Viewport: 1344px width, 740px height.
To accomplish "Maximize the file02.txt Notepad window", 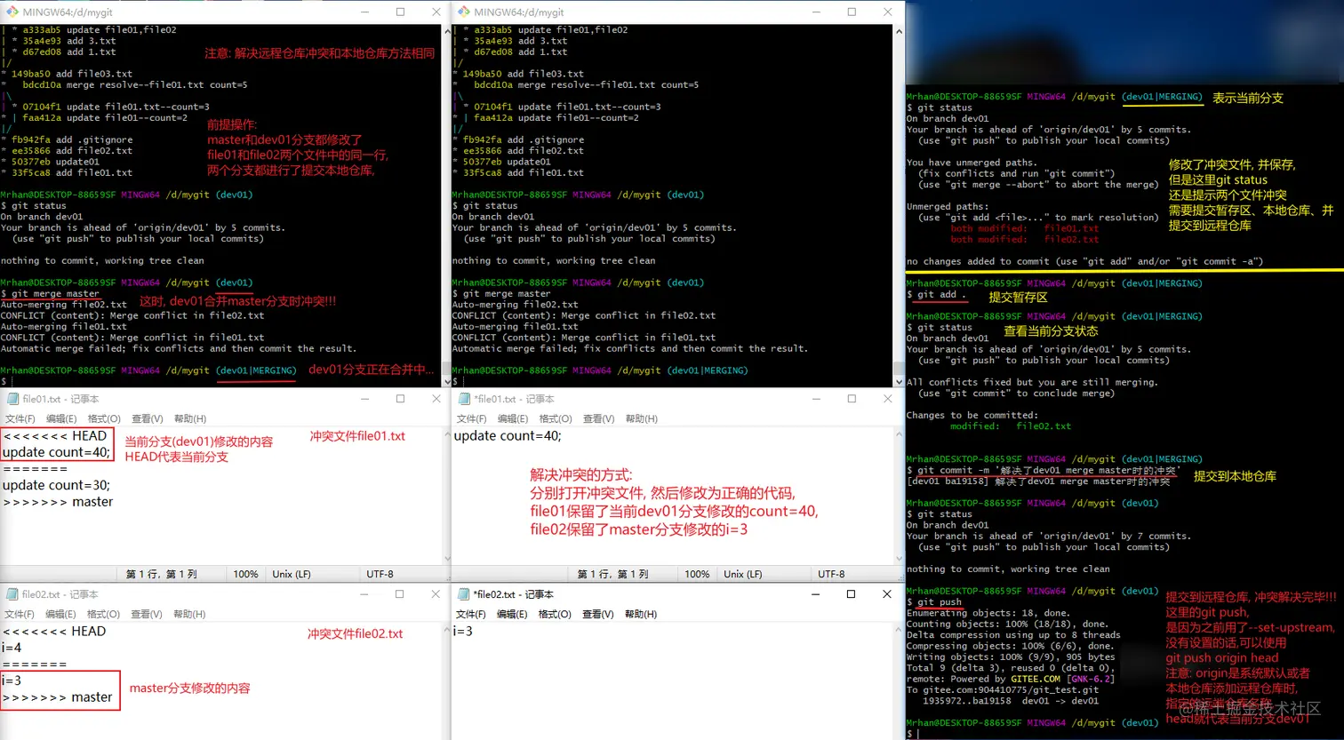I will coord(400,594).
